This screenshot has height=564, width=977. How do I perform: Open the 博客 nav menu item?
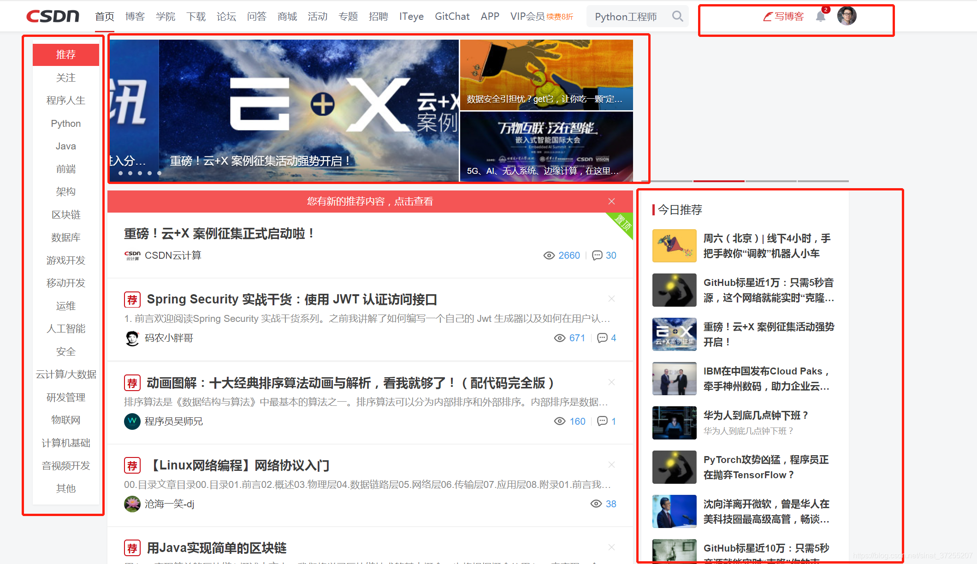[x=135, y=17]
